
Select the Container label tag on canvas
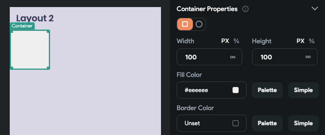pyautogui.click(x=22, y=26)
